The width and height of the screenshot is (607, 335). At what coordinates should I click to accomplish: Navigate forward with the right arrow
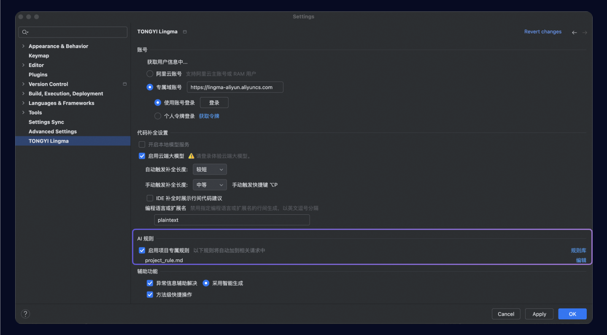[x=585, y=32]
